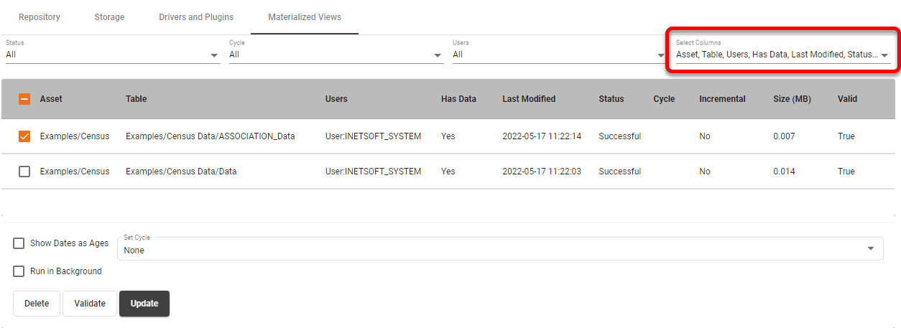Enable Run in Background option
901x328 pixels.
[x=19, y=271]
